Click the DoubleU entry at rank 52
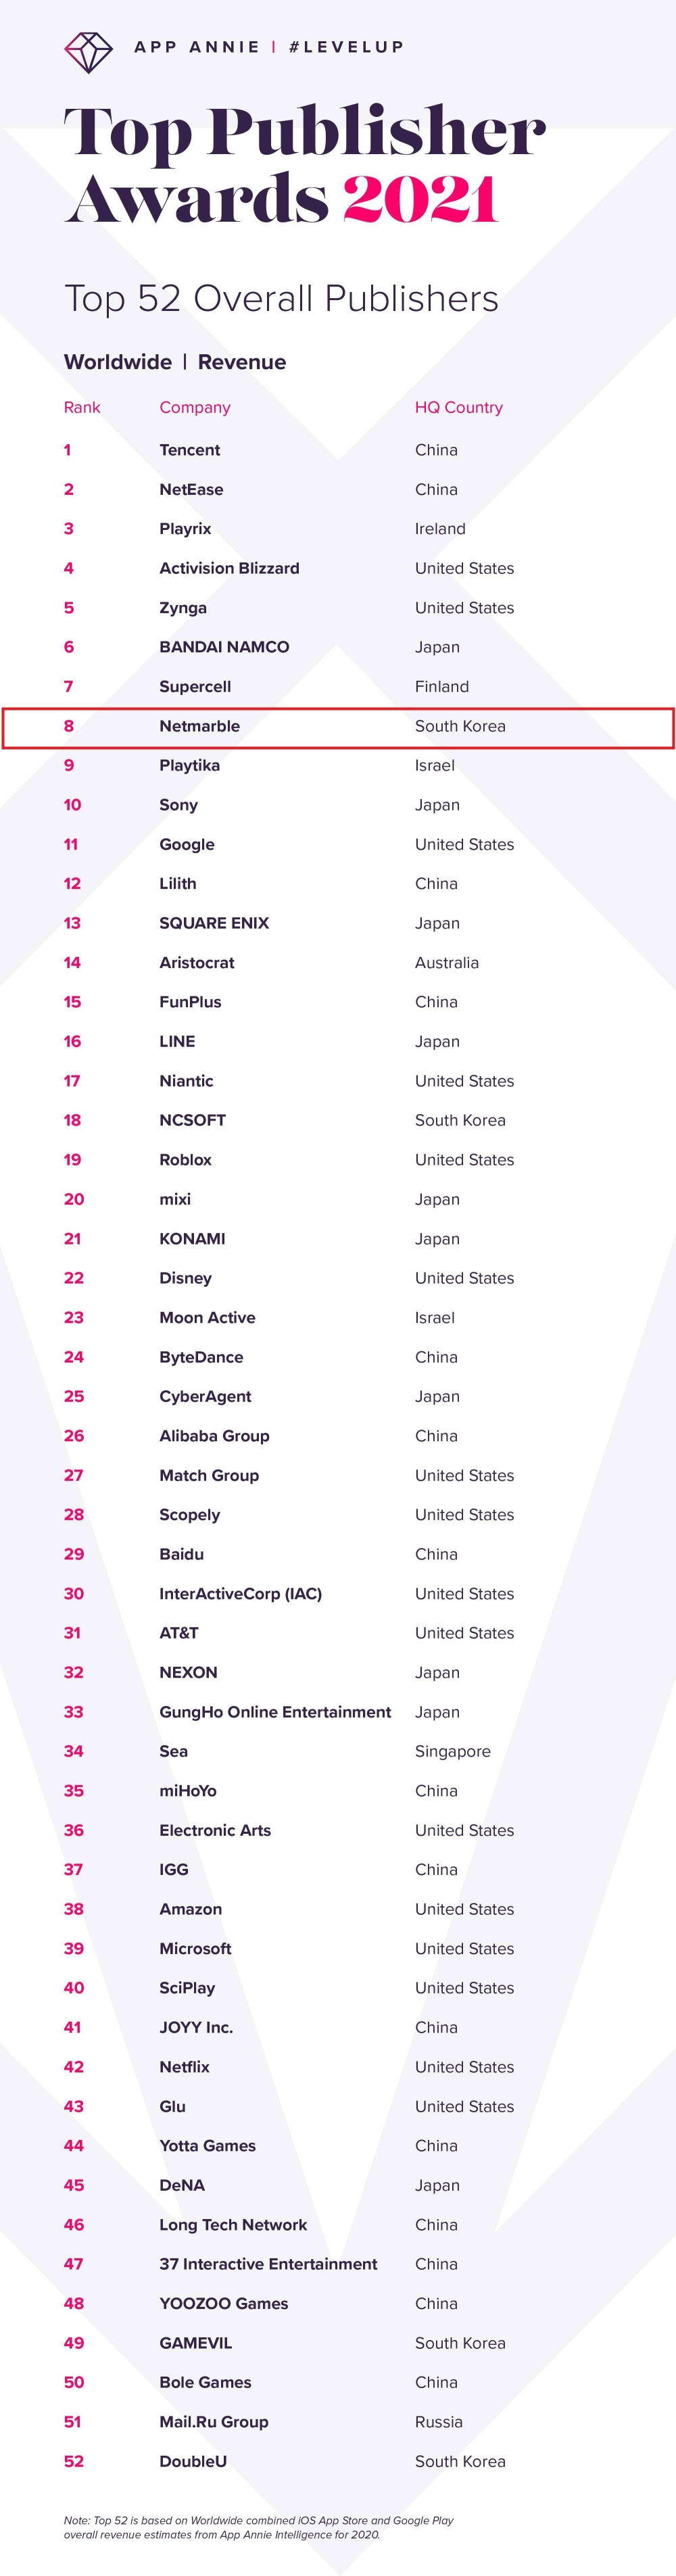The width and height of the screenshot is (676, 2576). point(193,2461)
